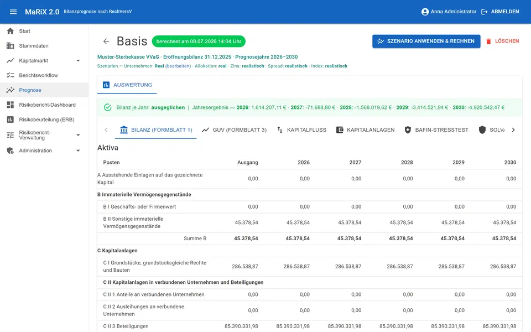Screen dimensions: 531x332
Task: Click row B I Geschäfts- oder Firmenwert
Action: click(x=310, y=206)
